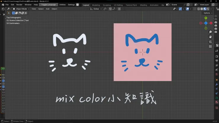Screen dimensions: 219x123
Task: Activate the pan hand viewport icon
Action: tap(210, 37)
